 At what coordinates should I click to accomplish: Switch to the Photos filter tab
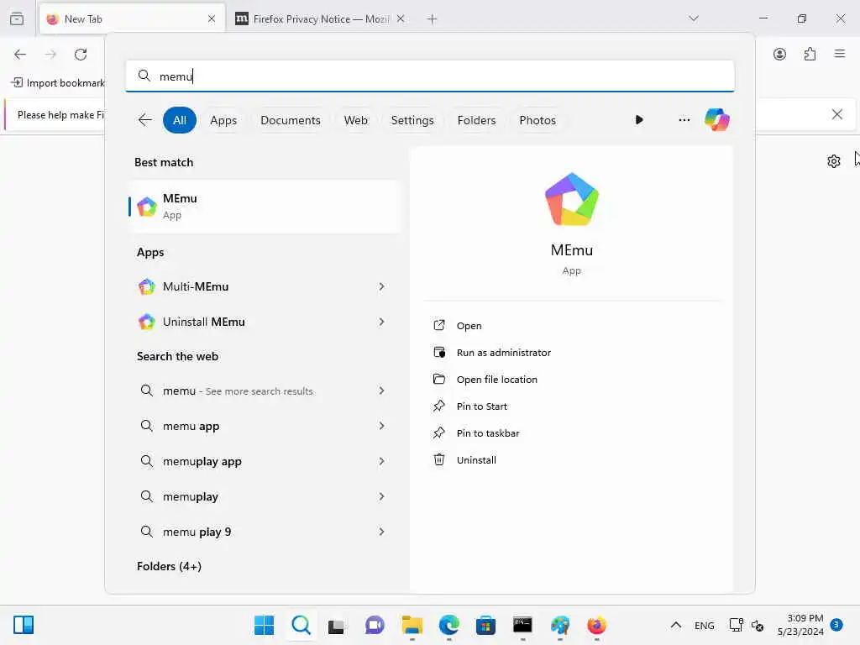point(537,120)
